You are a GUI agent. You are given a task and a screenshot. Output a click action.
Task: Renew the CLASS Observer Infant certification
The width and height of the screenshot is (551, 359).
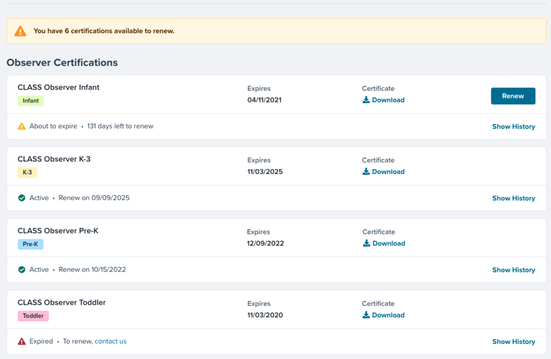(513, 96)
